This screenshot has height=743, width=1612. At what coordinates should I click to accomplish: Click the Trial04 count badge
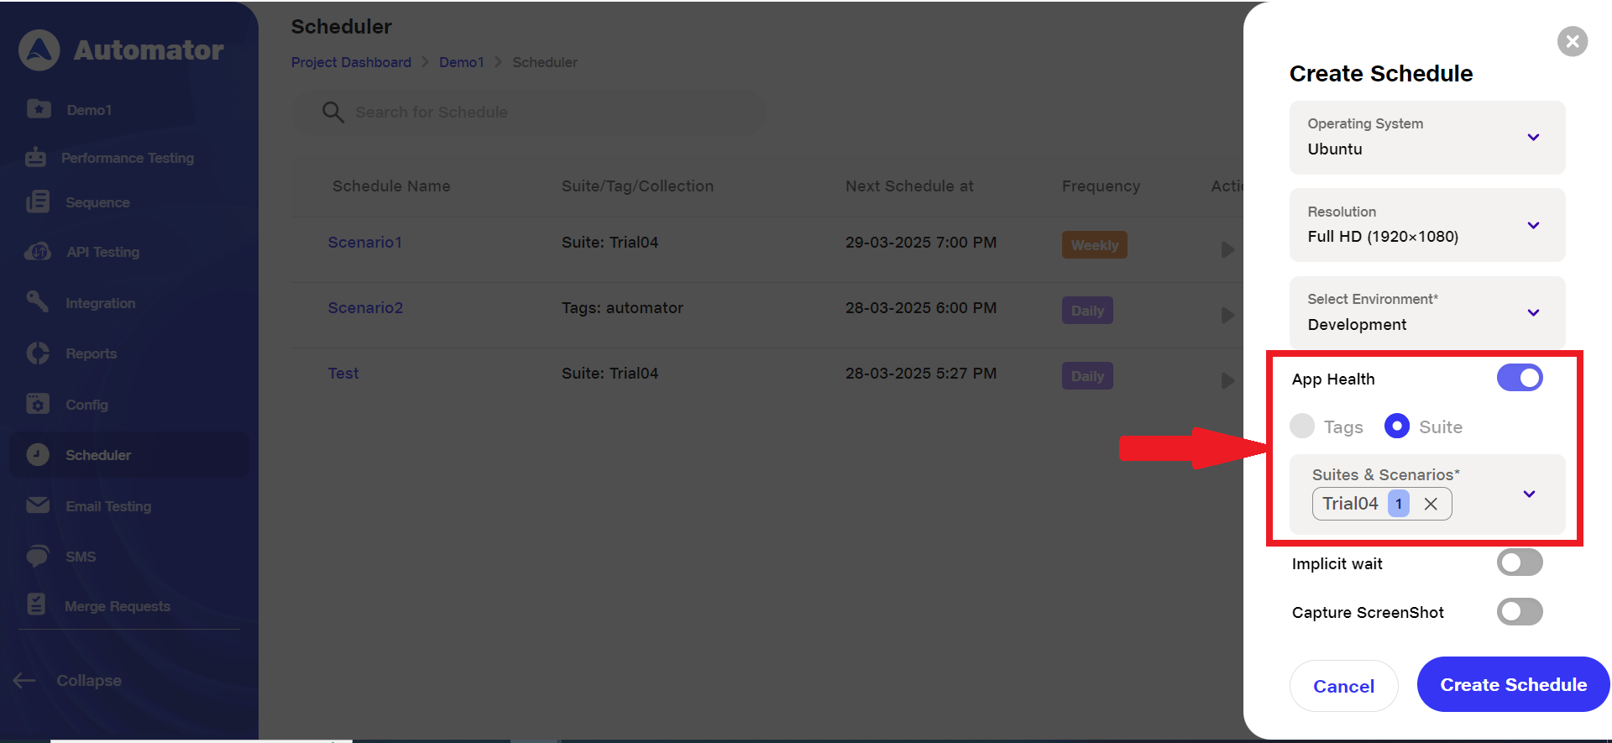click(1399, 504)
